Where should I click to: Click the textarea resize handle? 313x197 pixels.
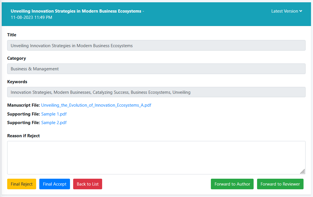click(x=303, y=172)
